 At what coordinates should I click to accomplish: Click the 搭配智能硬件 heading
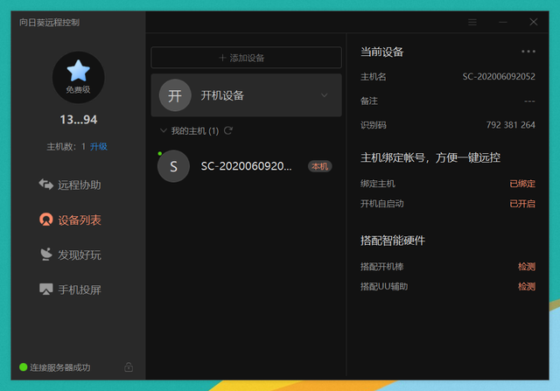click(x=393, y=241)
